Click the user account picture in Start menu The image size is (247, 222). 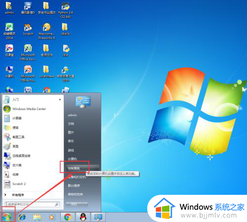click(83, 102)
